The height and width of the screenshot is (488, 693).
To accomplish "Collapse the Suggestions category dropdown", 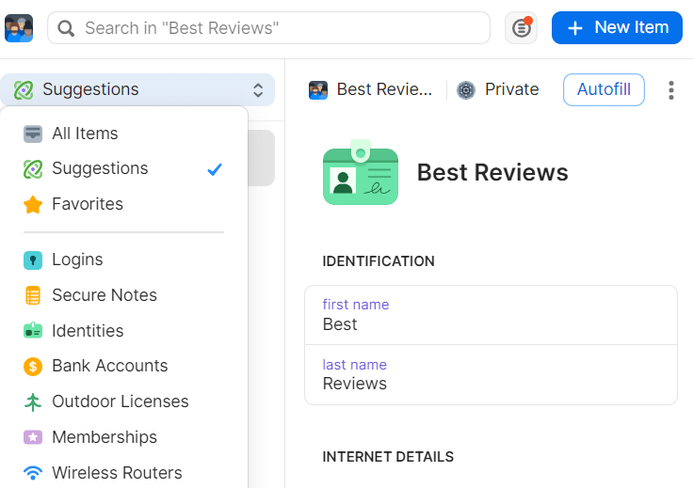I will (137, 89).
